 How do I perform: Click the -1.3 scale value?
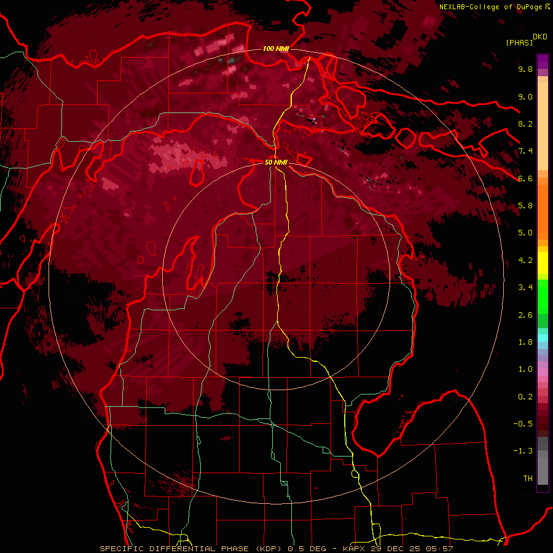(x=523, y=451)
